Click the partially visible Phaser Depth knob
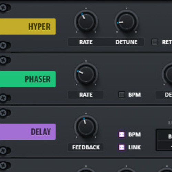This screenshot has height=172, width=172. [x=167, y=74]
